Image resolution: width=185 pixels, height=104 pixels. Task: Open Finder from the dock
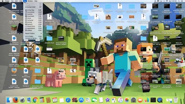point(9,100)
